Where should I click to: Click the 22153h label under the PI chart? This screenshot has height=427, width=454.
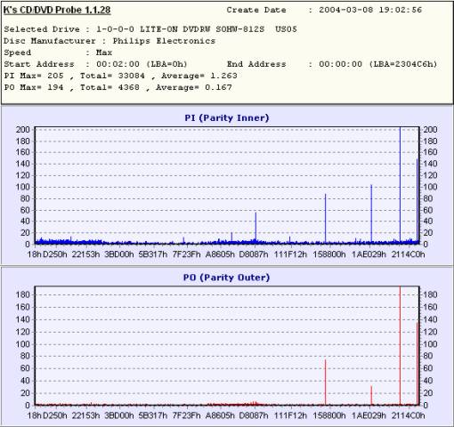86,254
